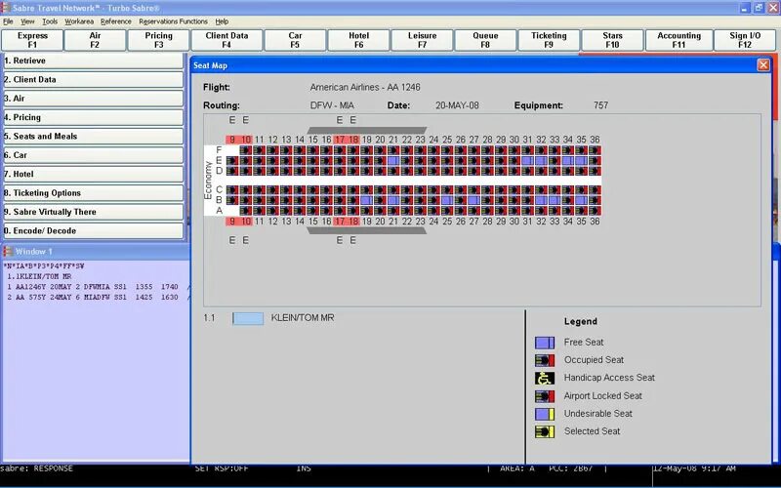Select free seat 35E on the seat map
The height and width of the screenshot is (488, 781).
click(x=581, y=161)
